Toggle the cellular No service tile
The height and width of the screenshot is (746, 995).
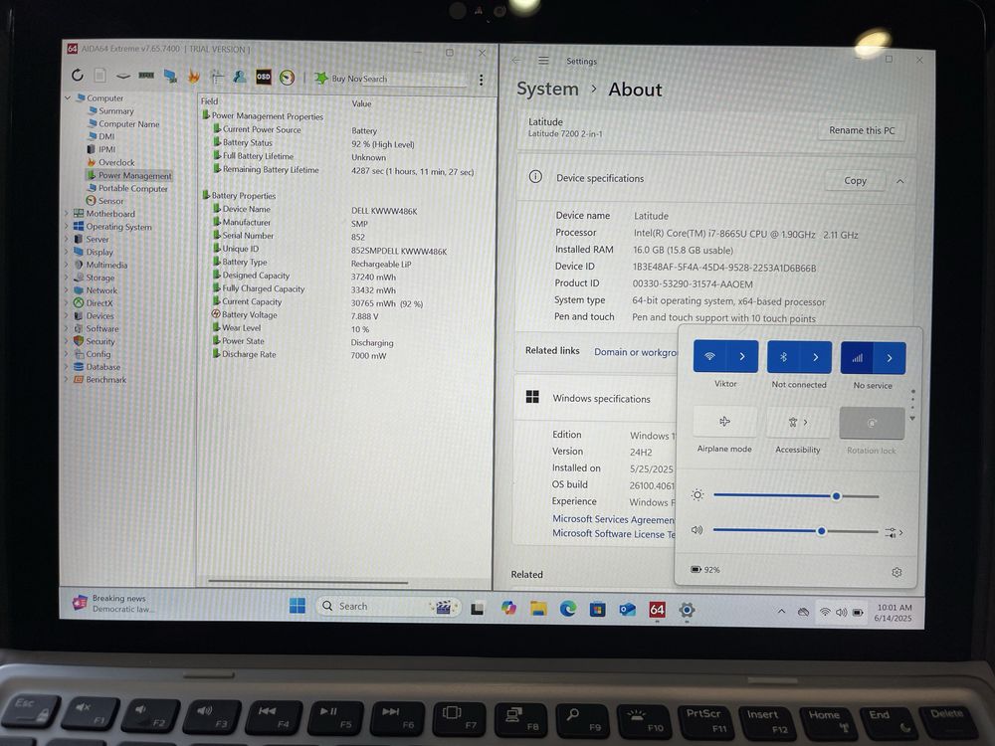(858, 358)
